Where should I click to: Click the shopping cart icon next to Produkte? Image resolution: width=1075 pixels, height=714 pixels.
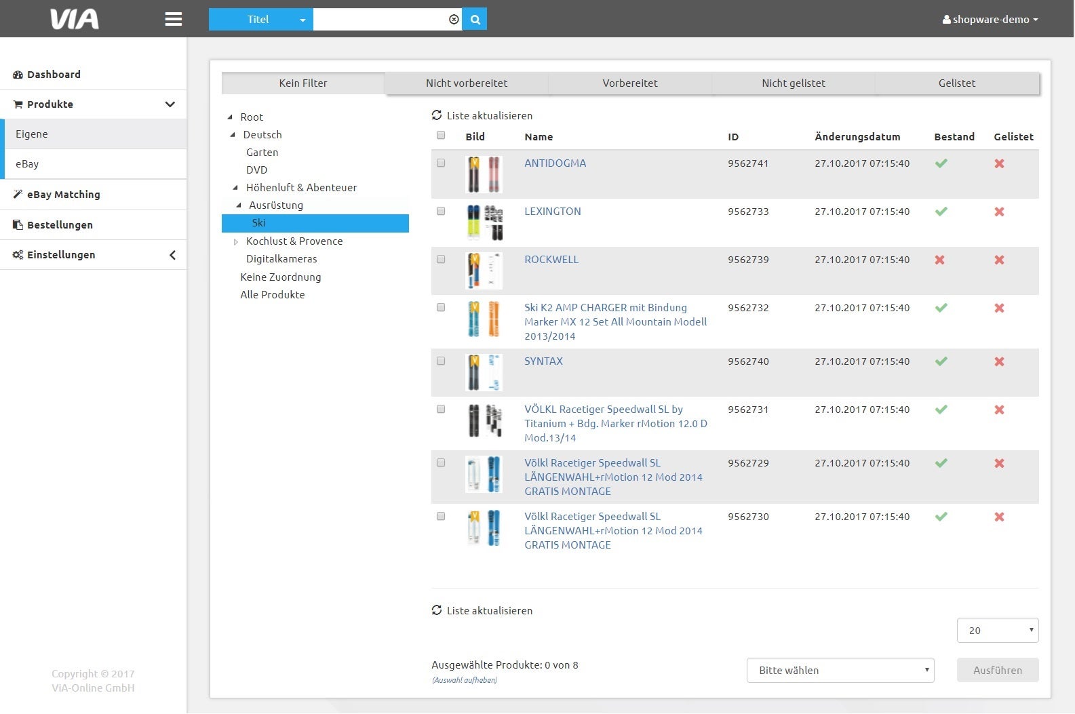click(x=18, y=104)
